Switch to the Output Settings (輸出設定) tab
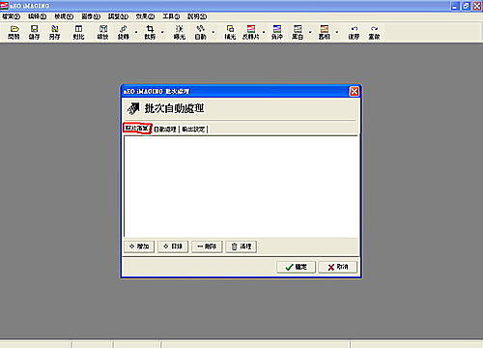The image size is (483, 348). click(193, 130)
